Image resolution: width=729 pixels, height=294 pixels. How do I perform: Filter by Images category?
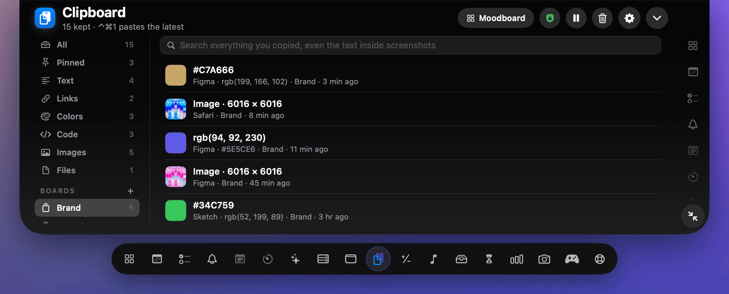coord(87,152)
